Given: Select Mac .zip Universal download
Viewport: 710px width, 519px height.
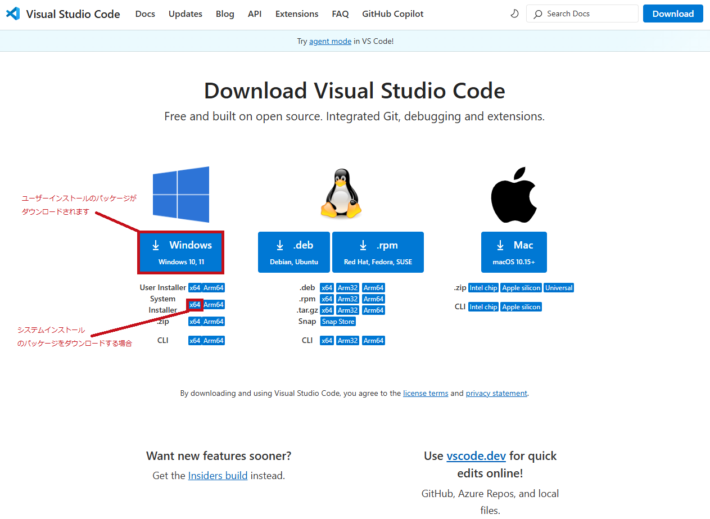Looking at the screenshot, I should [559, 288].
